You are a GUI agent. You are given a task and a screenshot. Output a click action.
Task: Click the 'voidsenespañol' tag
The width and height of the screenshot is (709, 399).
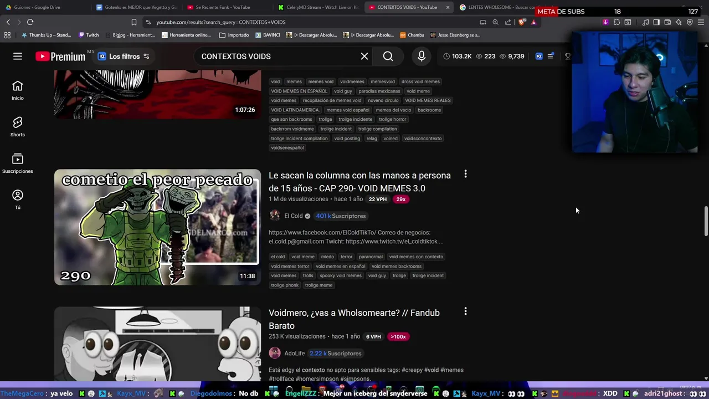(287, 148)
